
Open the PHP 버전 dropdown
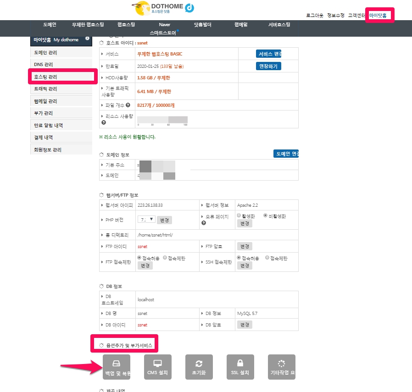(x=146, y=220)
